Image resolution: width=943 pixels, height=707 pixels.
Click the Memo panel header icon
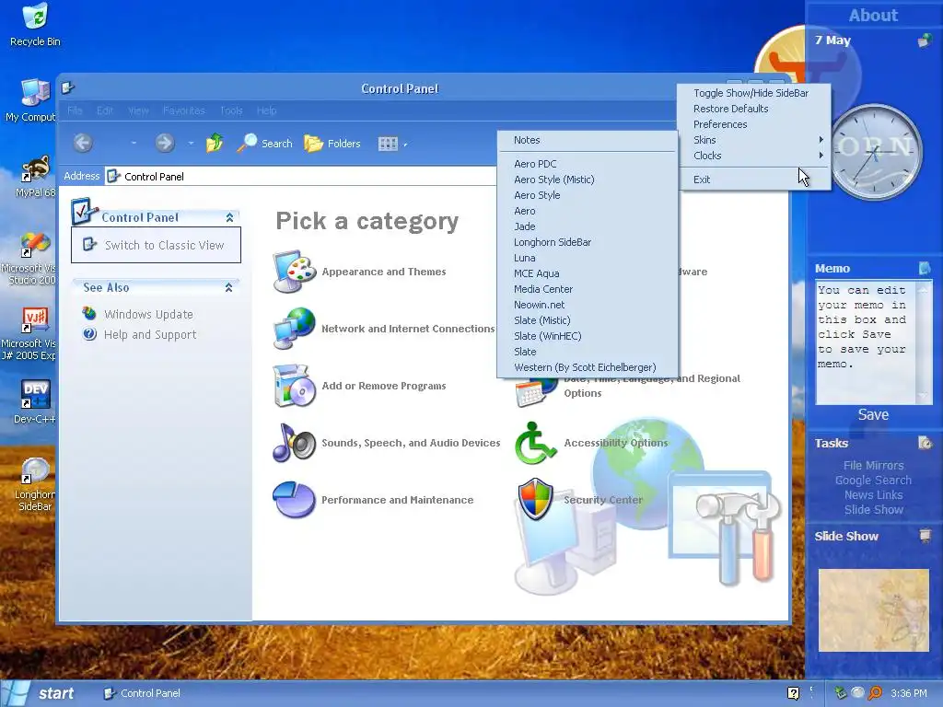[925, 268]
